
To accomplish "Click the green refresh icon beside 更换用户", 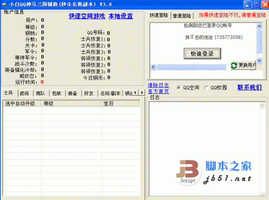I will point(234,65).
